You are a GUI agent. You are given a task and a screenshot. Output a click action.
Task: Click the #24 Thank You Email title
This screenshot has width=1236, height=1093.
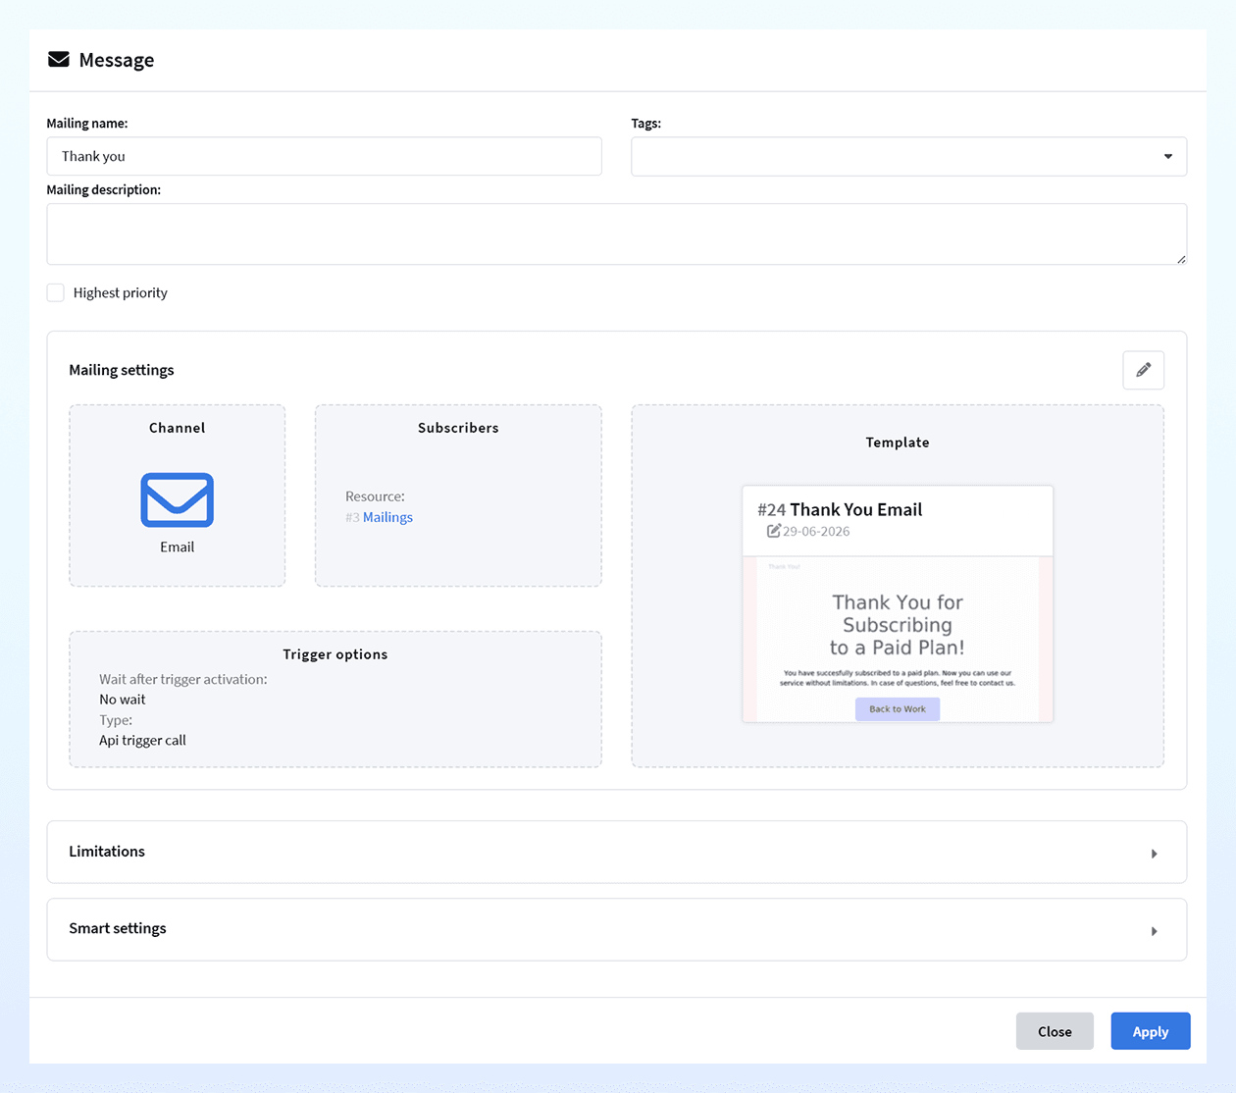pos(840,509)
